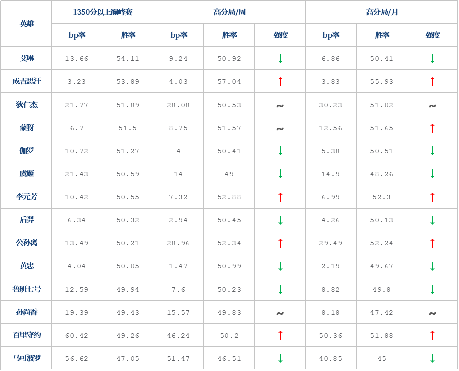
Task: Click tilde symbol in 狄仁杰 weekly strength
Action: click(x=280, y=106)
